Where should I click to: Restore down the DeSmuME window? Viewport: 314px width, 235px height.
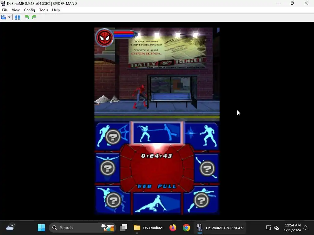292,3
